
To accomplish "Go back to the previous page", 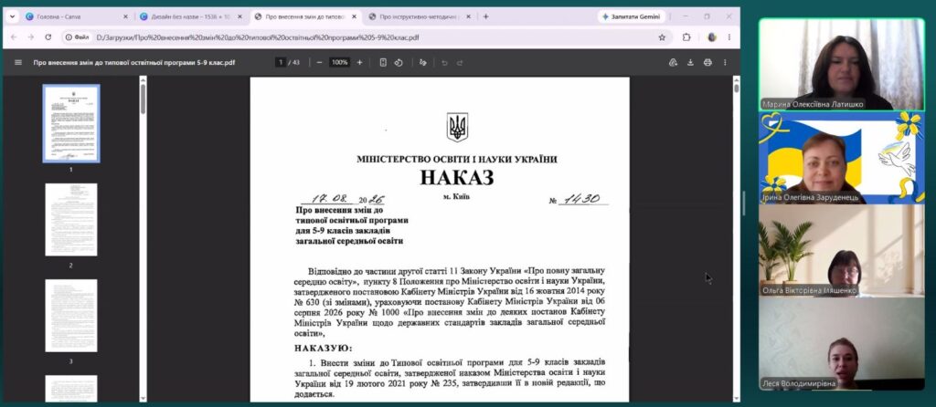I will (14, 37).
